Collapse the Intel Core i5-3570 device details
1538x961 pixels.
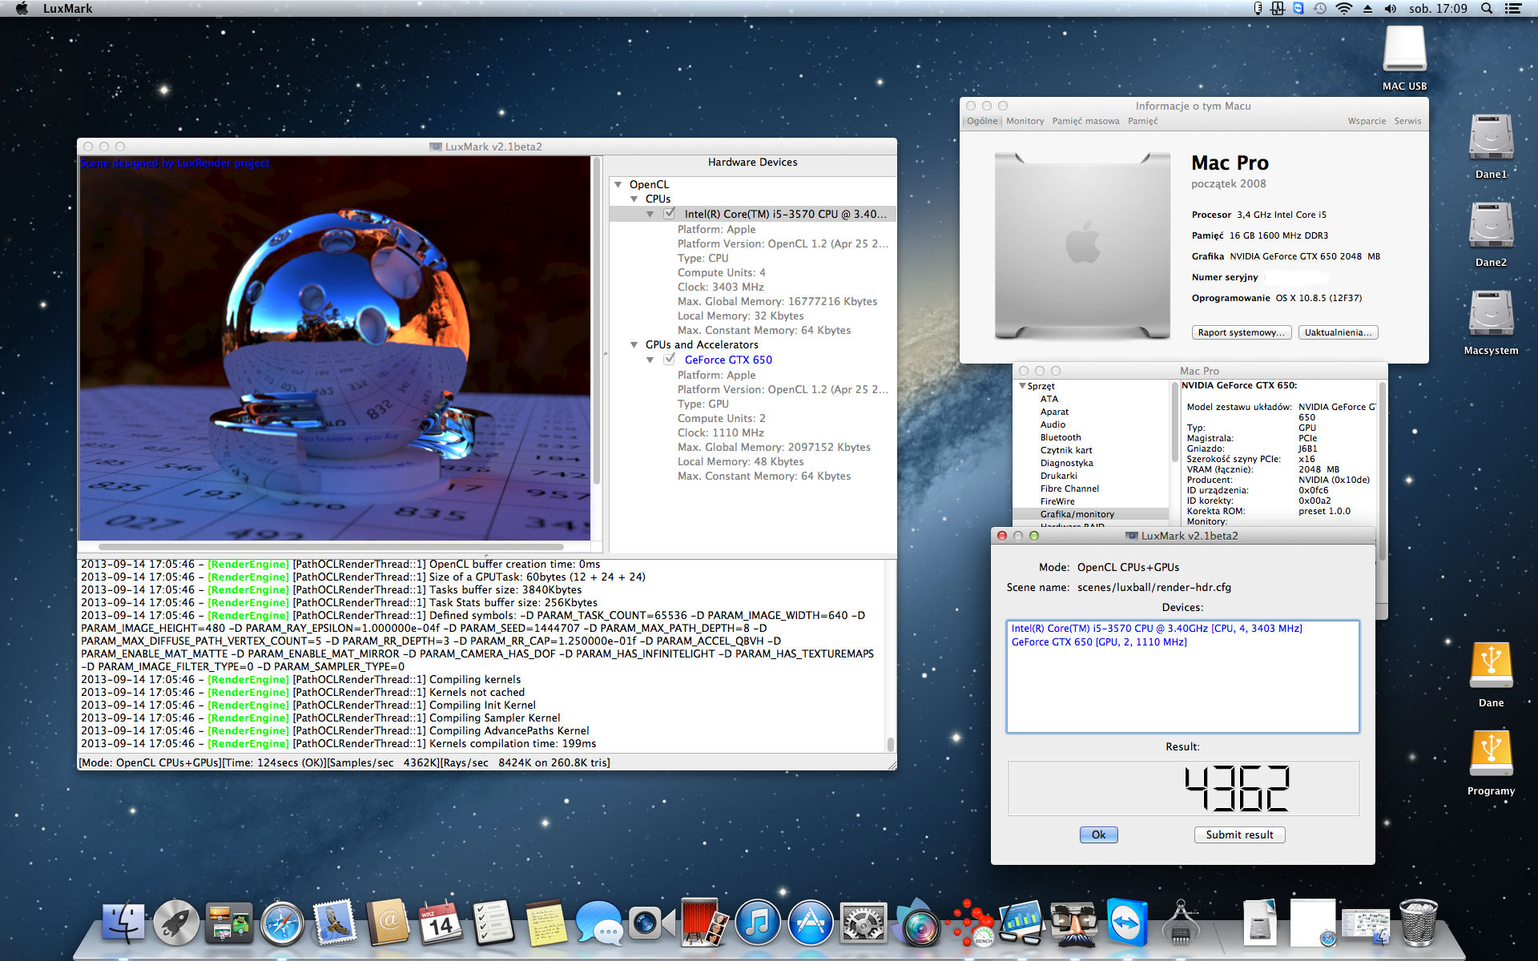click(x=650, y=214)
